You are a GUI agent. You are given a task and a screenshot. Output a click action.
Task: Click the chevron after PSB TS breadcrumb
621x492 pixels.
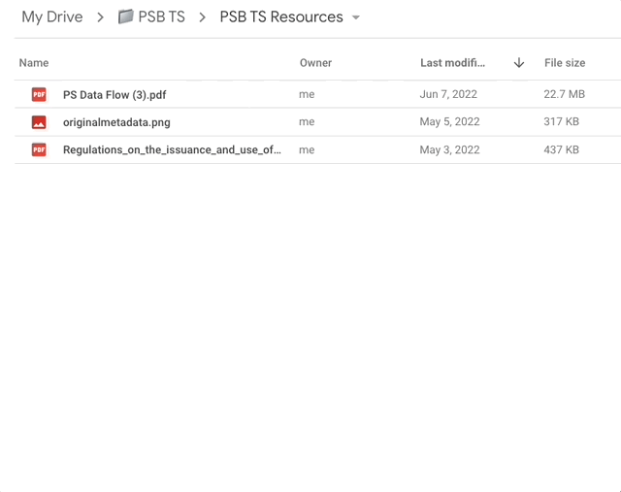coord(203,17)
